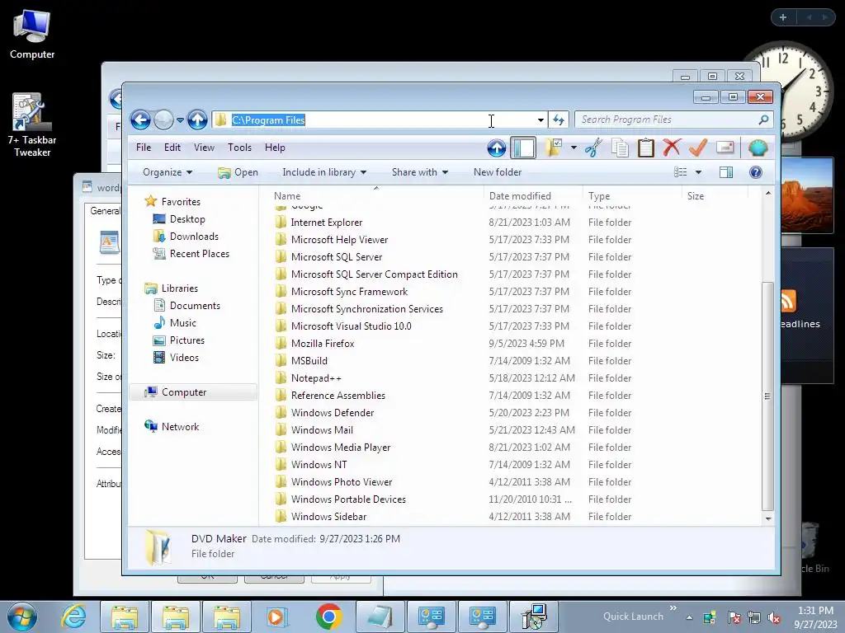
Task: Launch Internet Explorer from taskbar
Action: [x=73, y=617]
